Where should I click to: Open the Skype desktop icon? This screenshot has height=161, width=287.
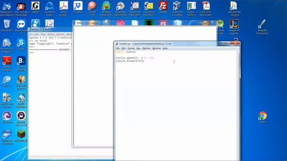21,44
